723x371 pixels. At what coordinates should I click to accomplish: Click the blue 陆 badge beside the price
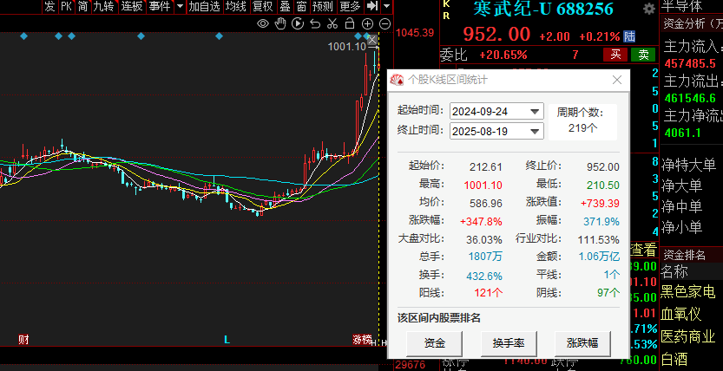click(628, 36)
